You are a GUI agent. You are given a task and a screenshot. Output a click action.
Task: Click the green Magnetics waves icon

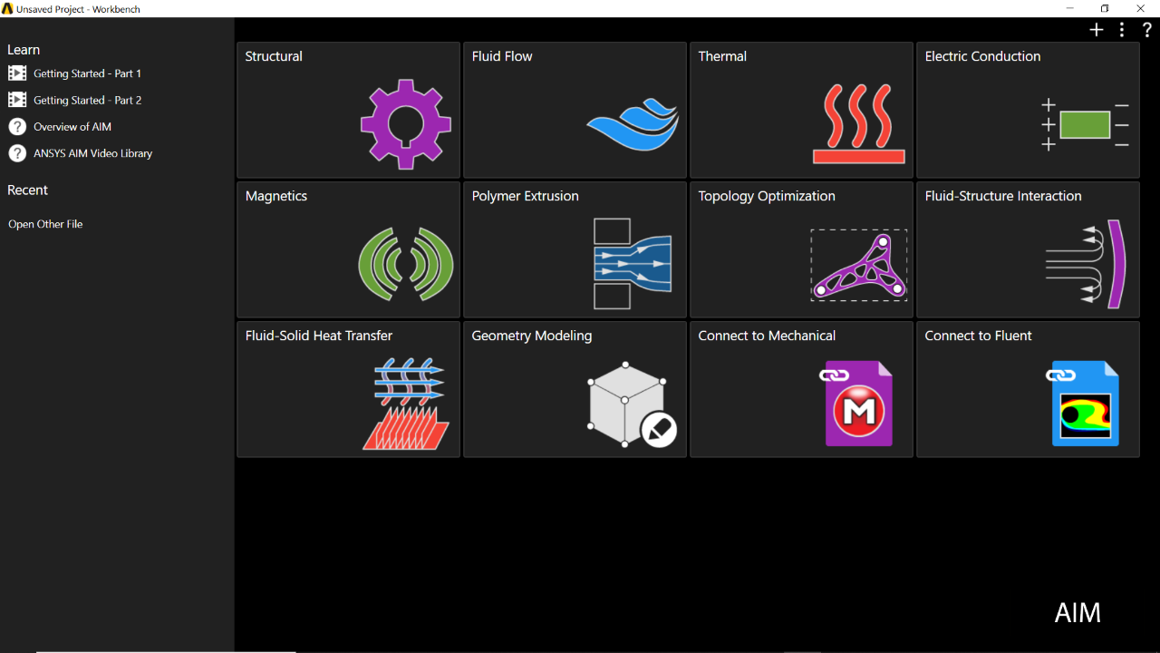click(406, 264)
